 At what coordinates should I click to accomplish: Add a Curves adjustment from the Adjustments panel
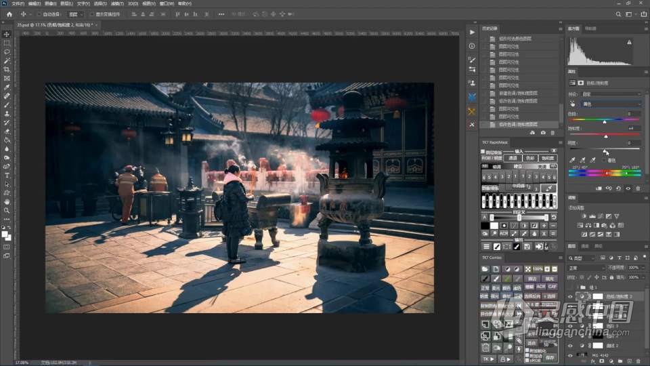coord(601,216)
